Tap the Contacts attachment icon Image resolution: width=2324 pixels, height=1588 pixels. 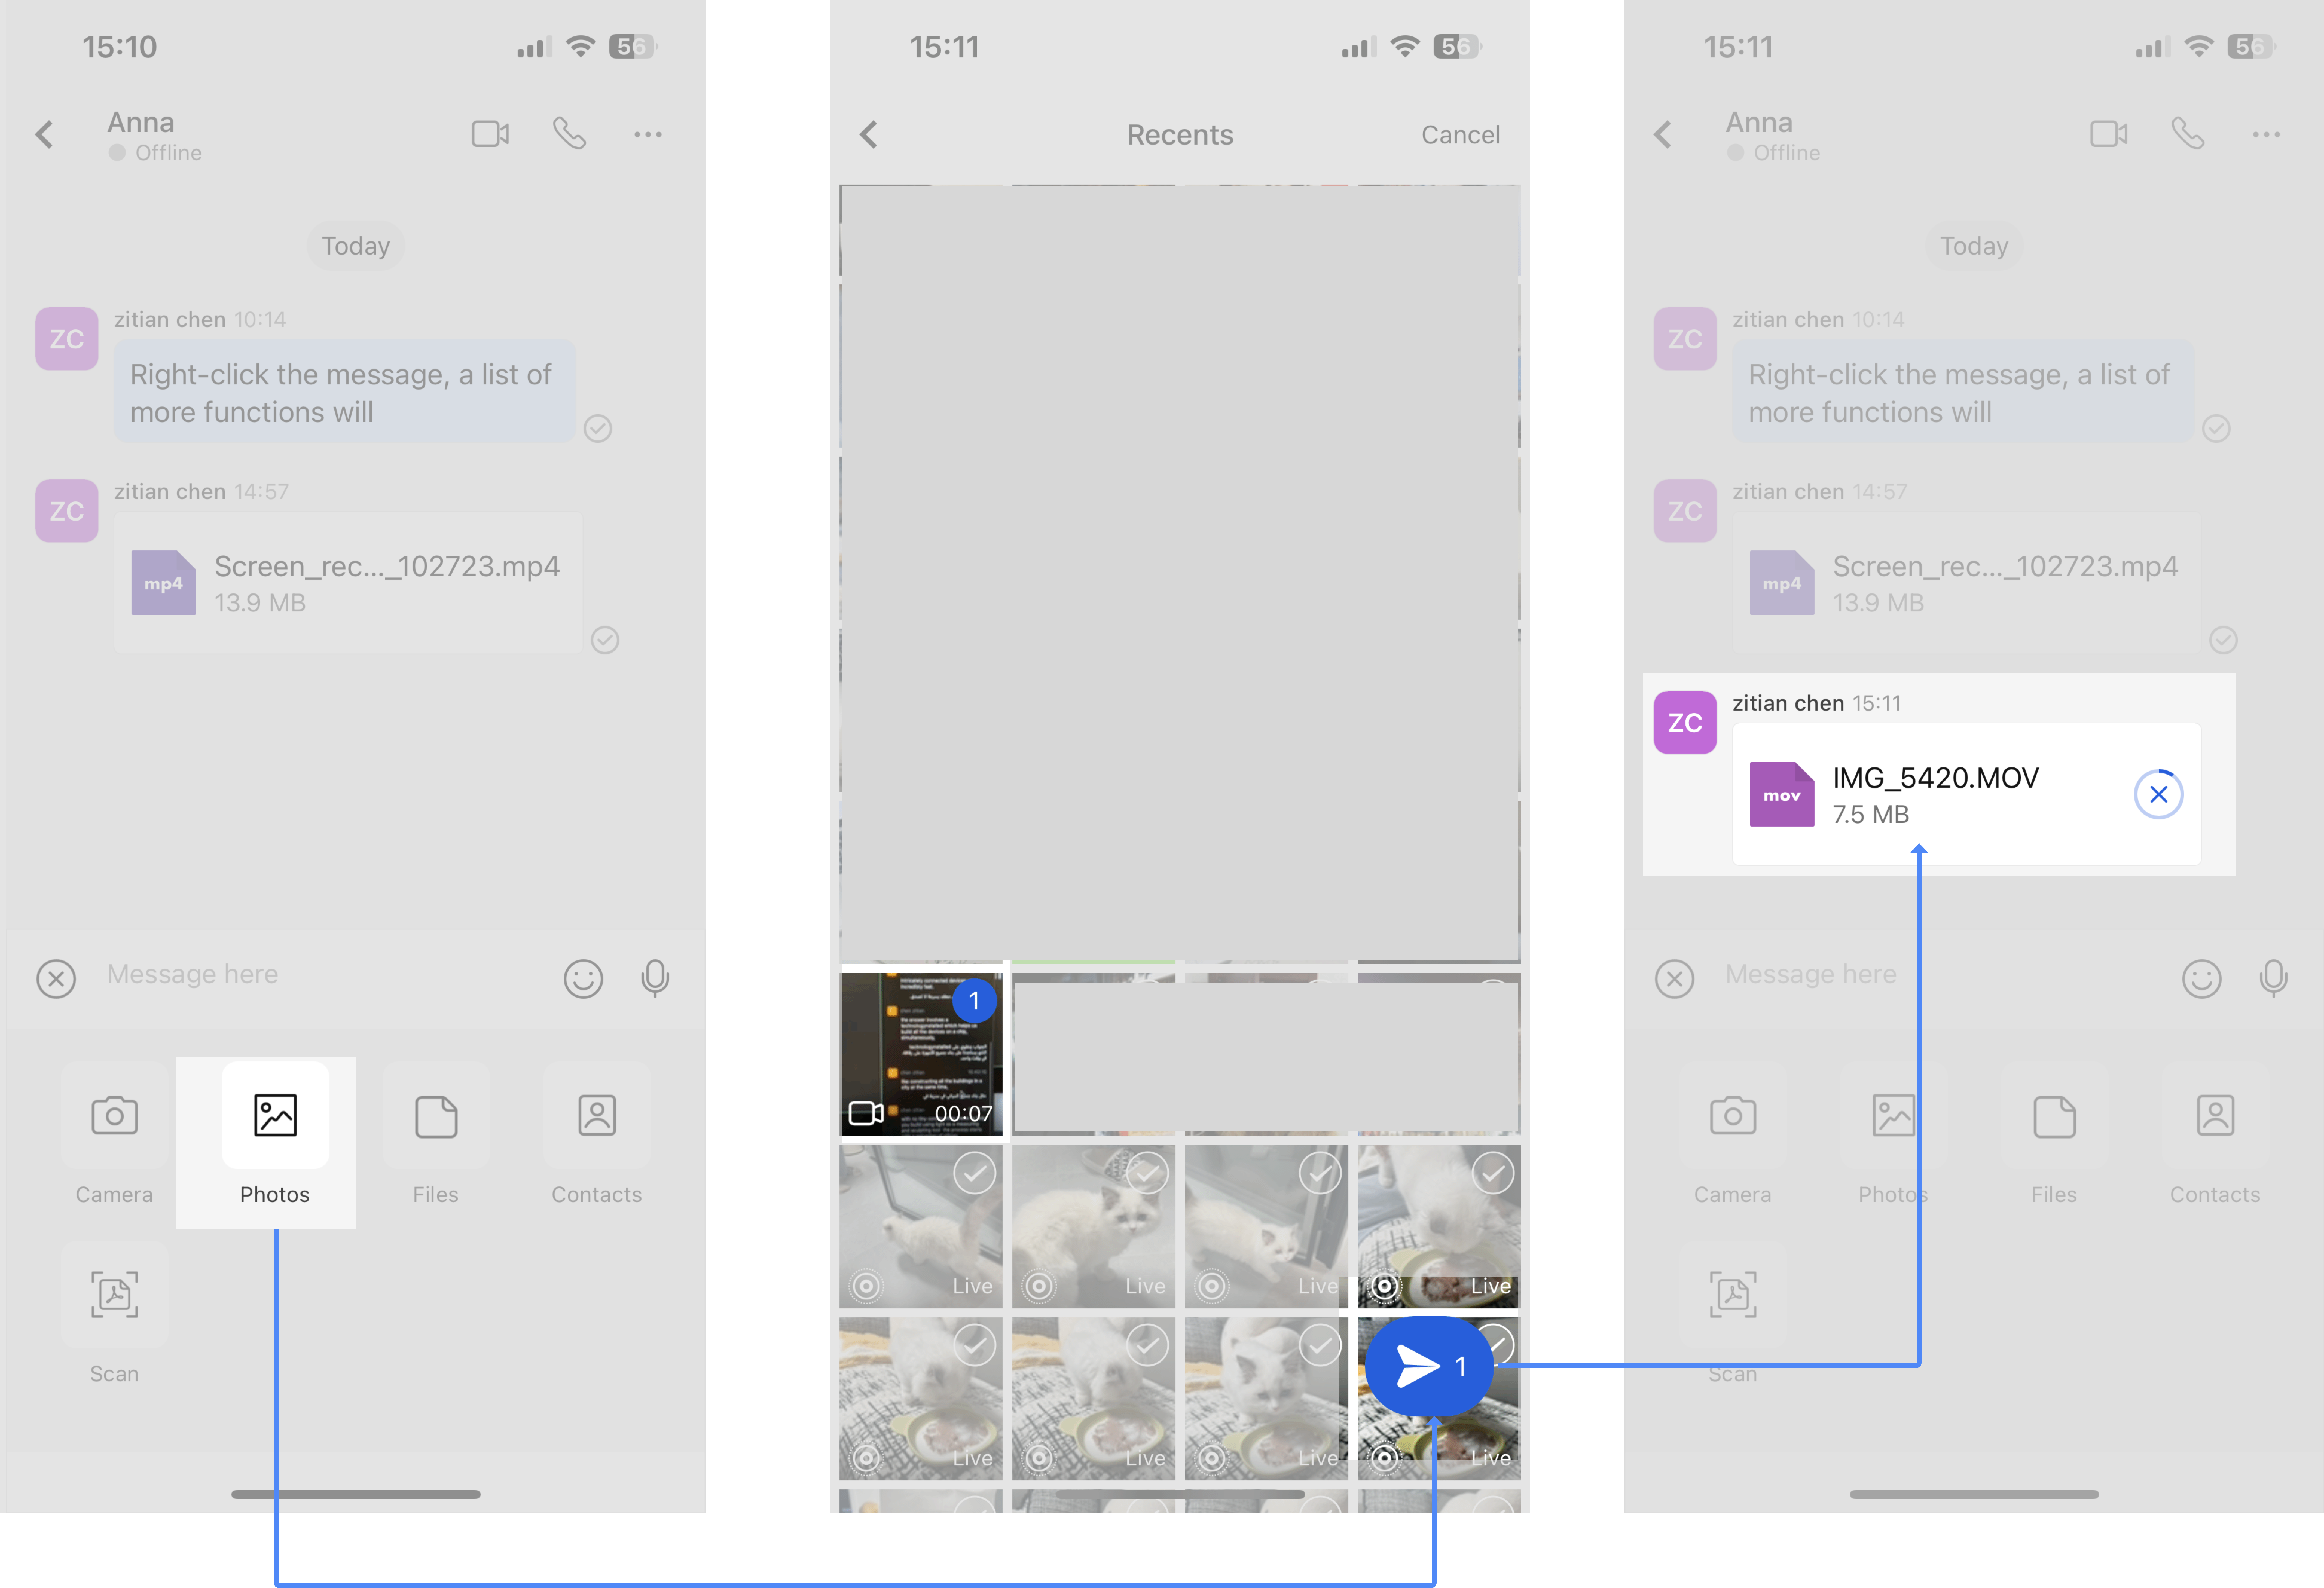coord(597,1115)
